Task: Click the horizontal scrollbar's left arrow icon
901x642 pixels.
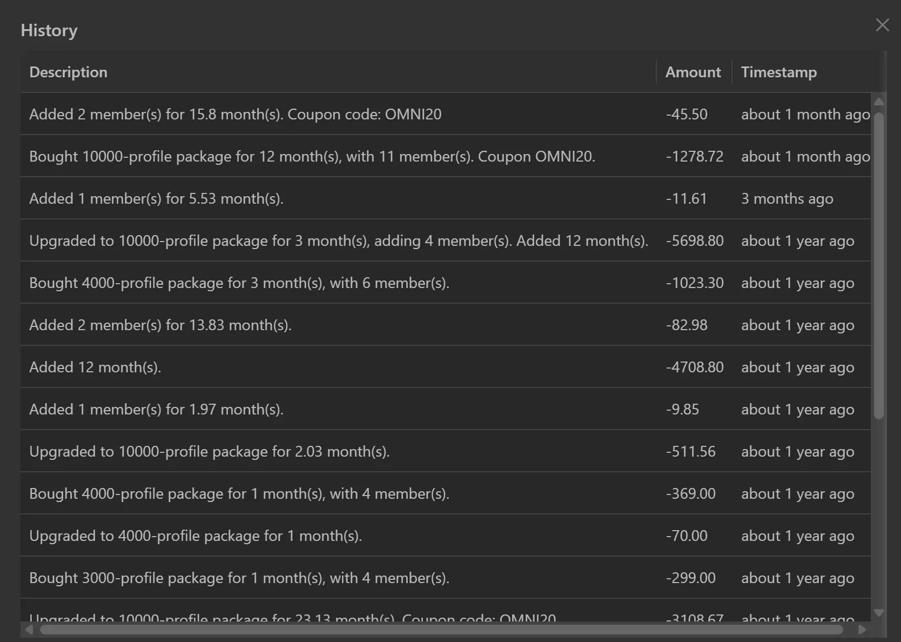Action: click(x=30, y=630)
